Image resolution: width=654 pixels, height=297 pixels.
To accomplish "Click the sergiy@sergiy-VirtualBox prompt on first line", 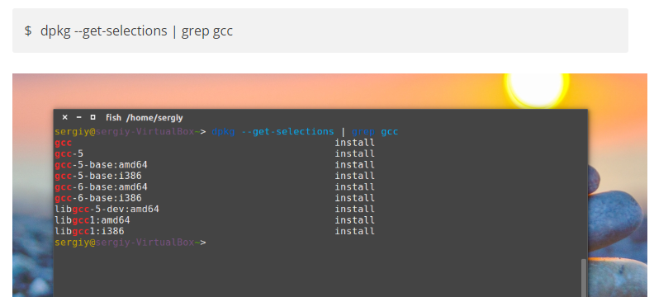I will click(x=125, y=132).
